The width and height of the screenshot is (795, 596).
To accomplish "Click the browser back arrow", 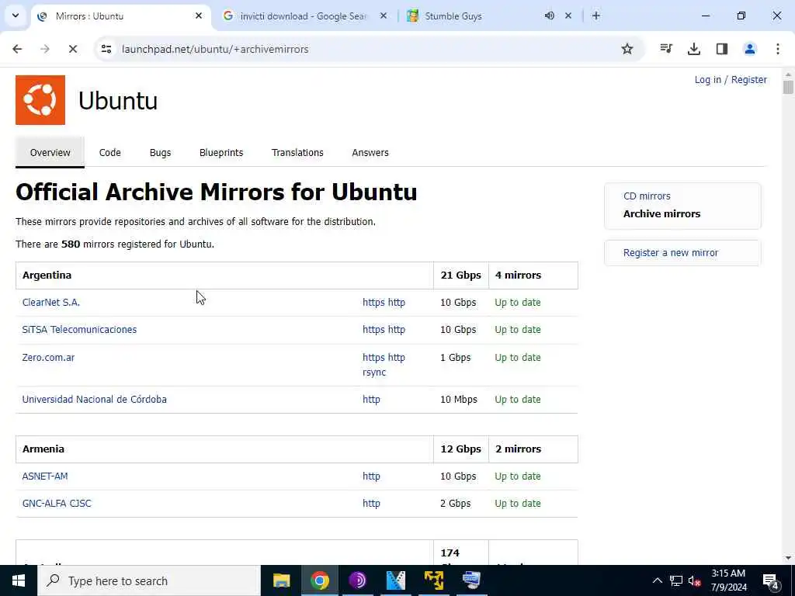I will click(x=17, y=49).
